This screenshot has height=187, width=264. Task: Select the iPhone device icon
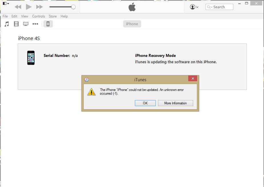point(48,24)
